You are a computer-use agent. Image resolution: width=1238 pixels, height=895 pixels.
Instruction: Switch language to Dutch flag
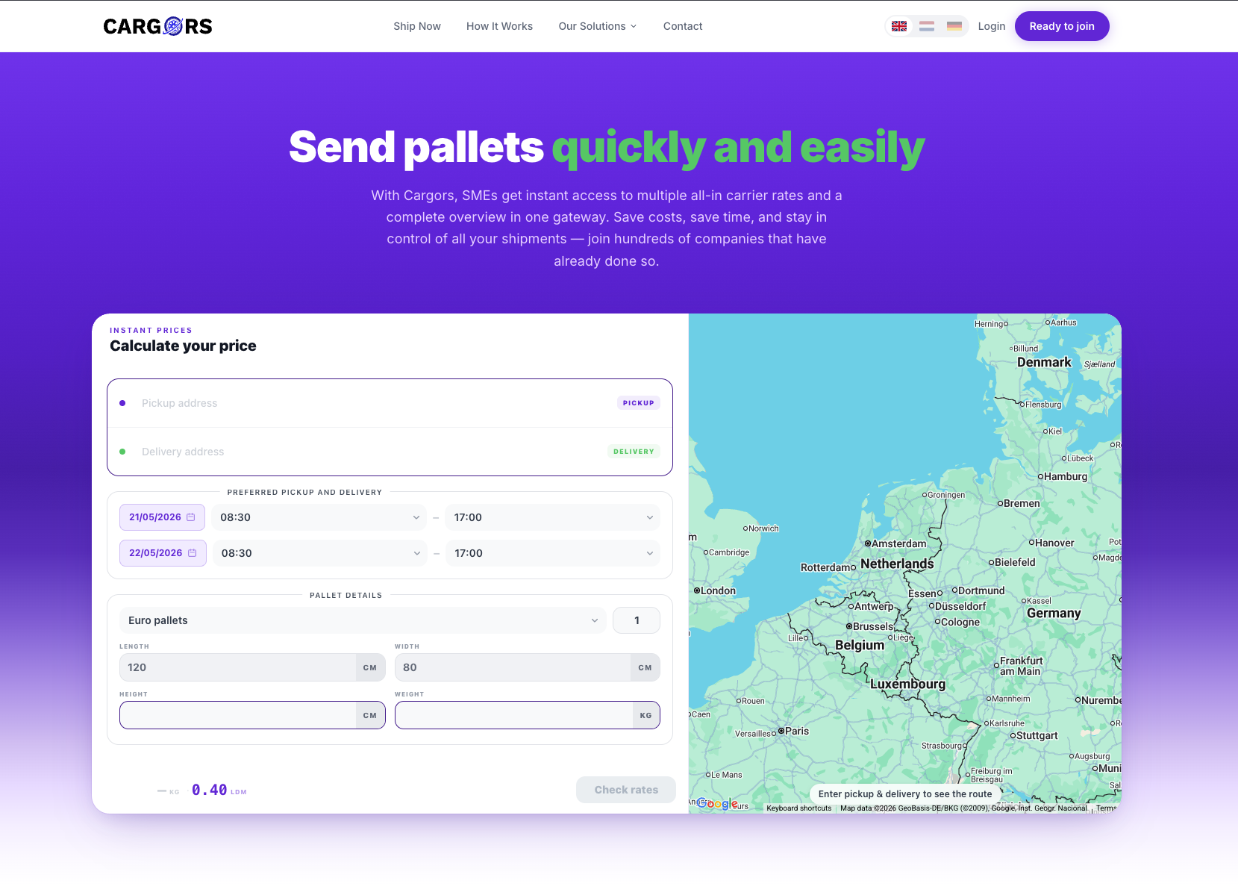(927, 26)
